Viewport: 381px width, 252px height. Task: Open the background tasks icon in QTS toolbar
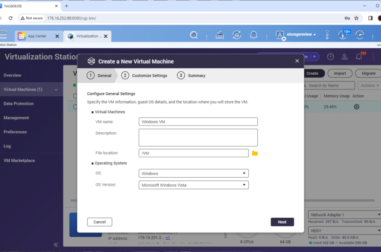(220, 35)
